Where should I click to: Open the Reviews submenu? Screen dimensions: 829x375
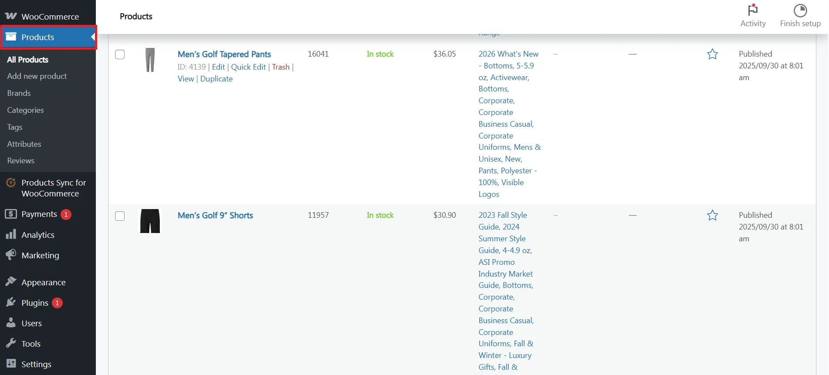[20, 161]
